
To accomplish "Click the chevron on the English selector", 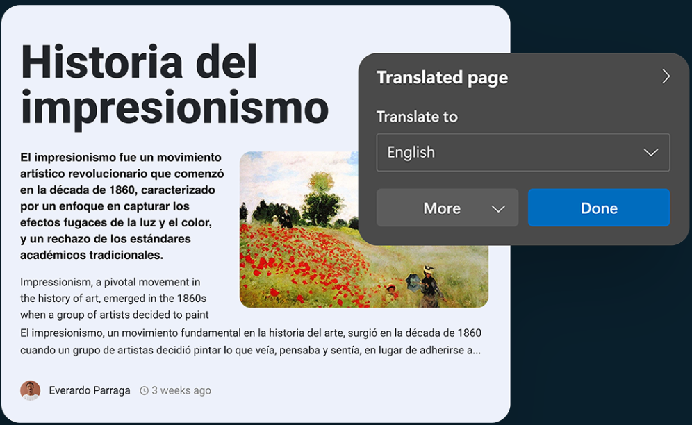I will click(651, 152).
